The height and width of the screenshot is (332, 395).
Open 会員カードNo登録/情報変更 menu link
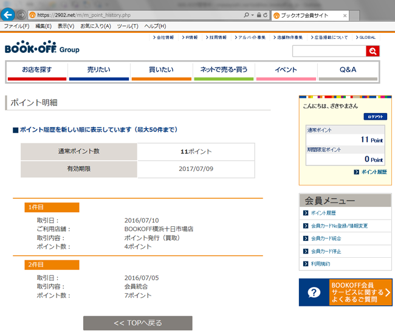339,226
